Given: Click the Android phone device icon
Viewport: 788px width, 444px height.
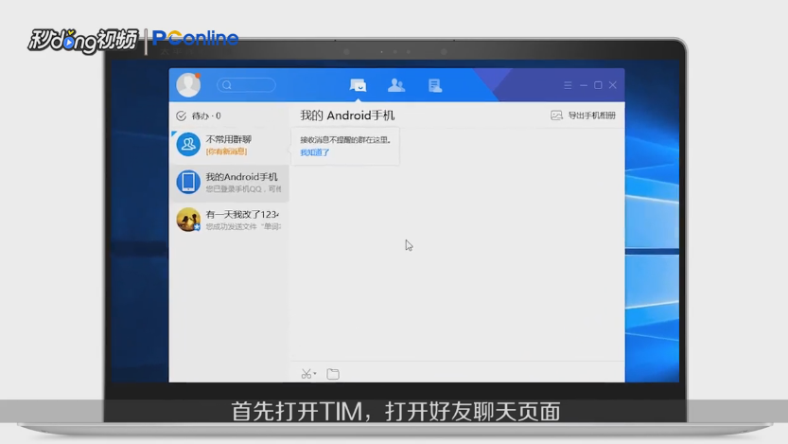Looking at the screenshot, I should pos(188,182).
